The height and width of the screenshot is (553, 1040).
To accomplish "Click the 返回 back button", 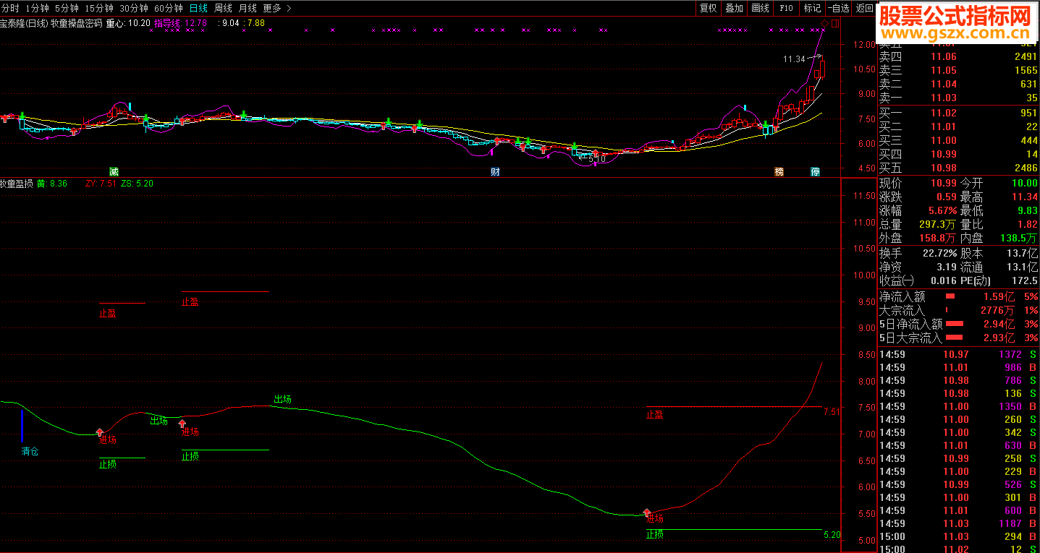I will tap(864, 8).
